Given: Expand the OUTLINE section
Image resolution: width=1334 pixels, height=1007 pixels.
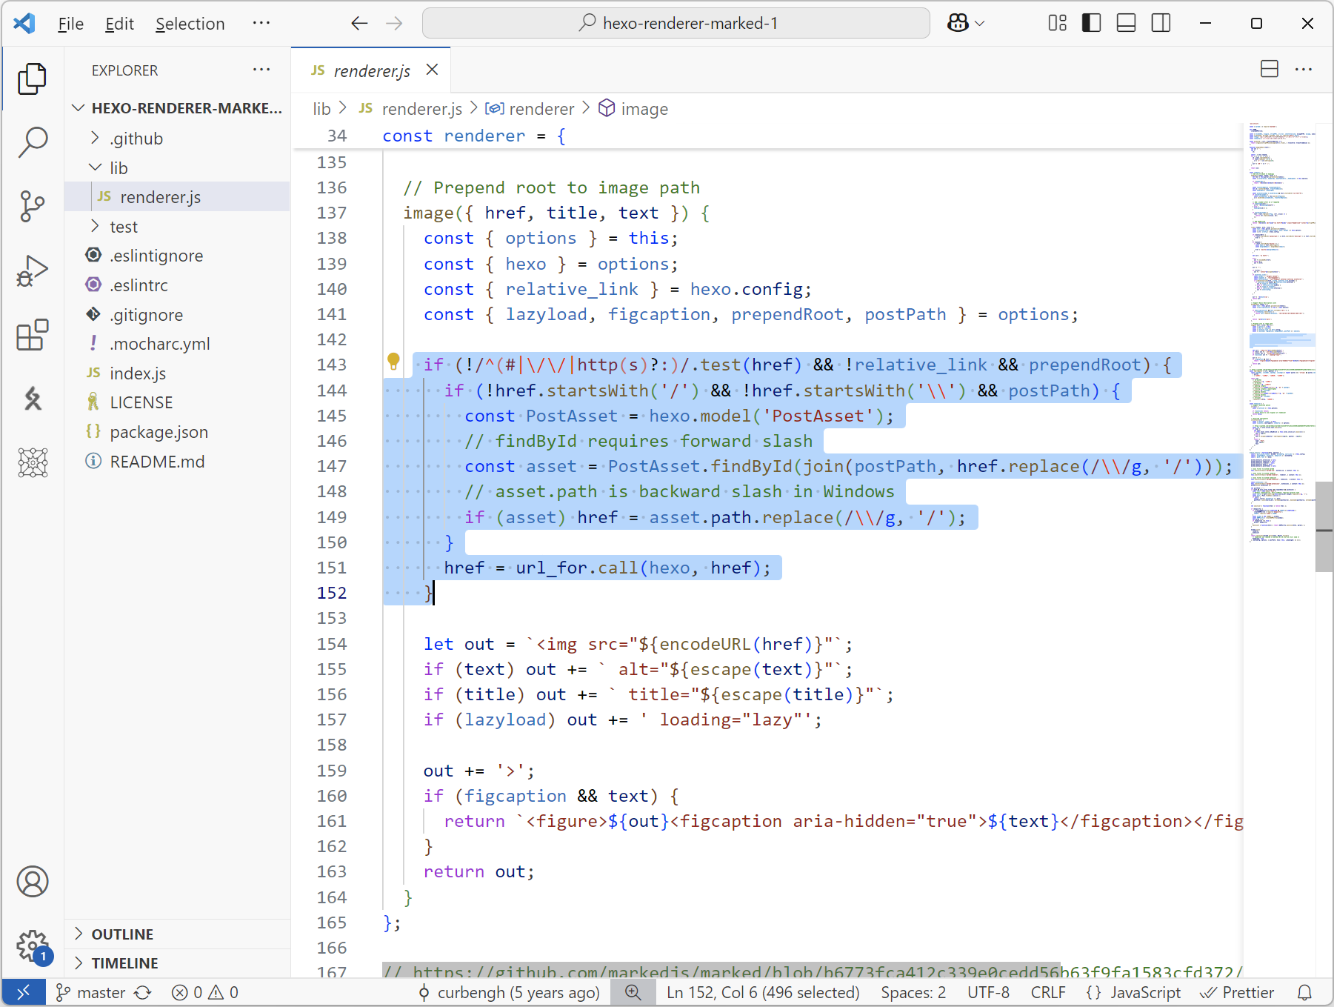Looking at the screenshot, I should pyautogui.click(x=122, y=934).
